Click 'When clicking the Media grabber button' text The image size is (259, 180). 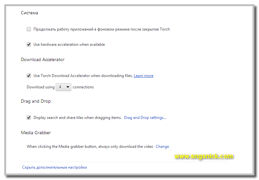click(90, 147)
